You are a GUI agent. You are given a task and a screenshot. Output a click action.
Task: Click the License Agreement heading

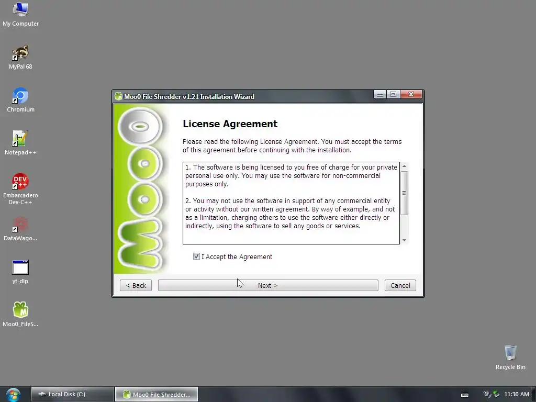pyautogui.click(x=230, y=124)
